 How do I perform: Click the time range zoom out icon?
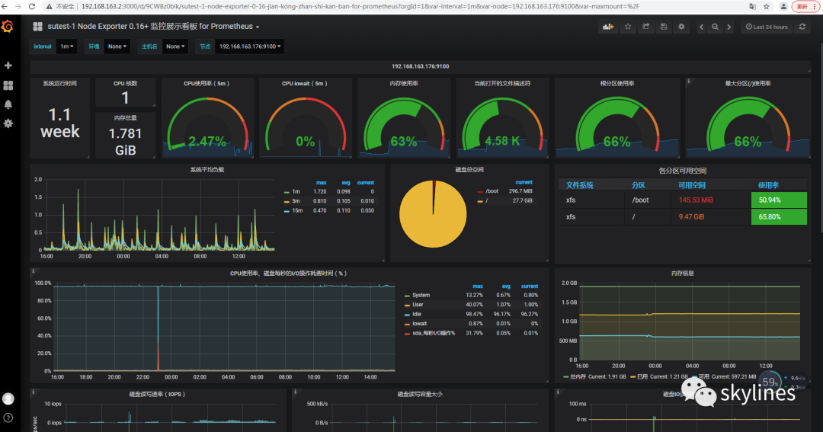click(x=715, y=27)
